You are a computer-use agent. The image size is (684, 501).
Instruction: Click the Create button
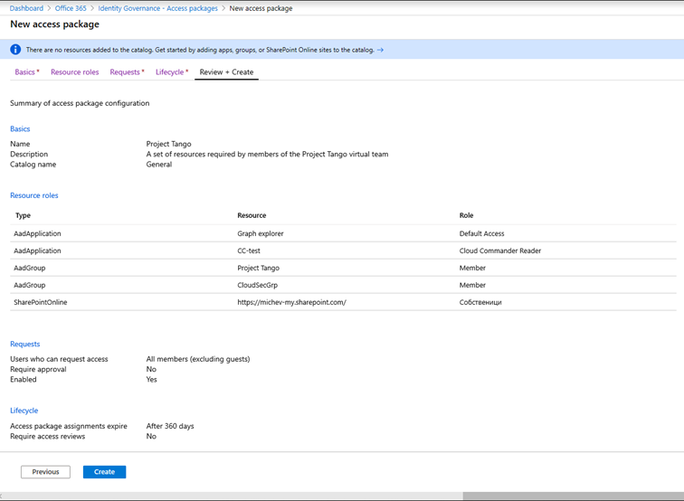105,472
